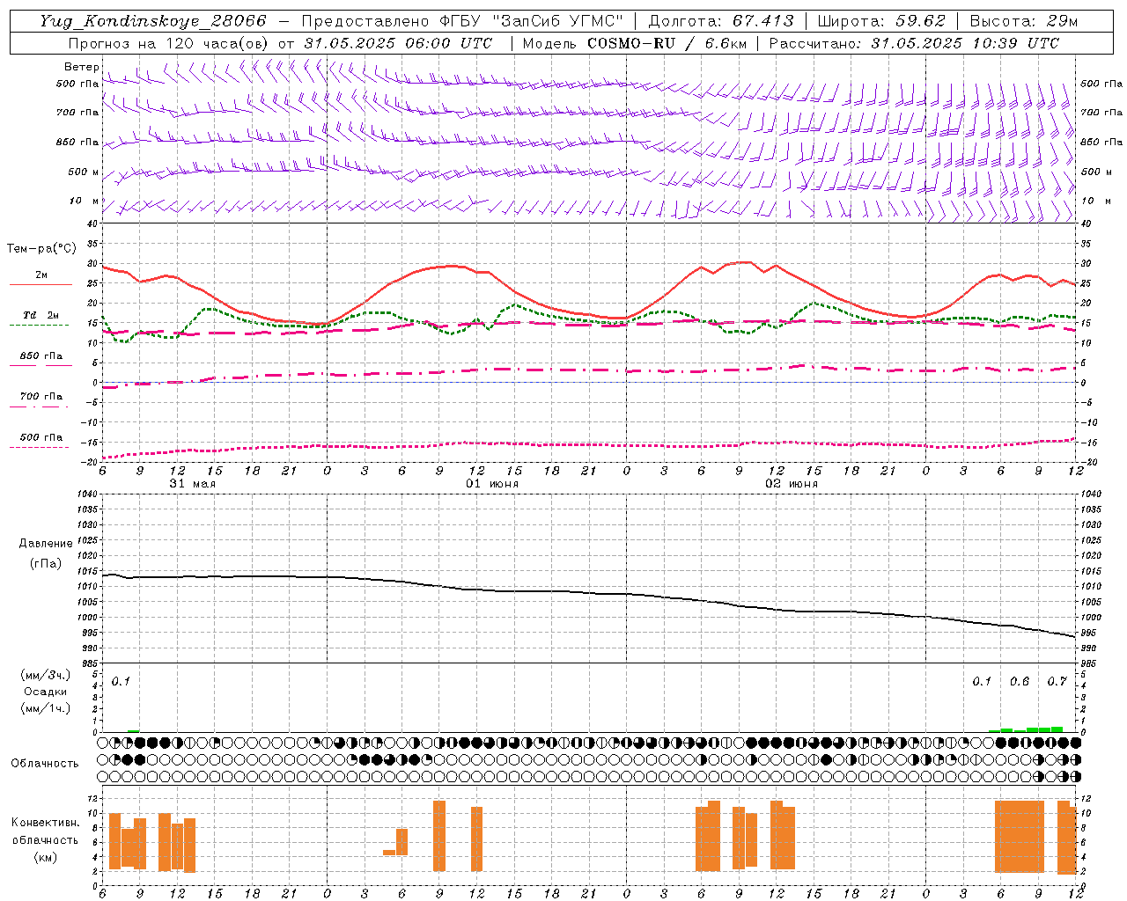Click the 02 июня date label

click(x=792, y=484)
